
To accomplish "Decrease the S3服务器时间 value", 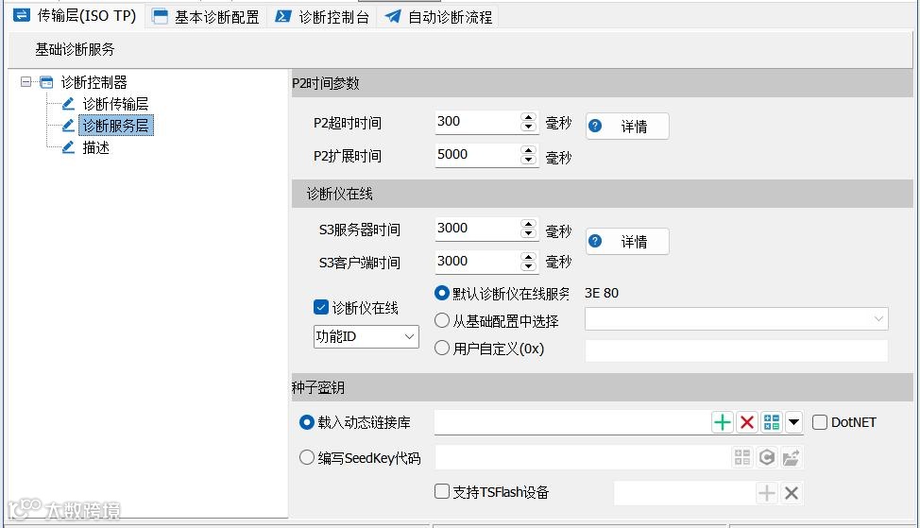I will tap(529, 233).
